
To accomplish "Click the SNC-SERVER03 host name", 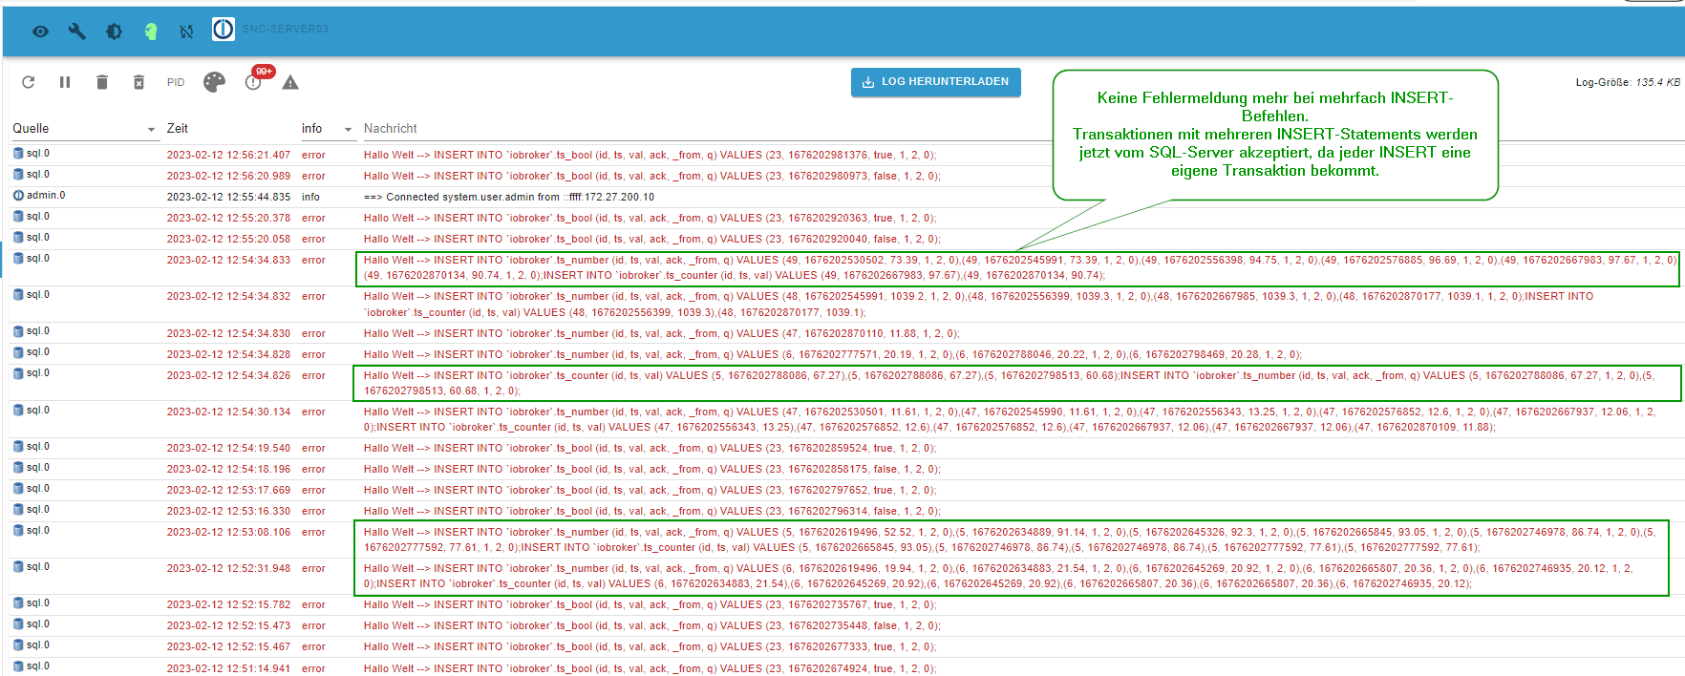I will [285, 30].
